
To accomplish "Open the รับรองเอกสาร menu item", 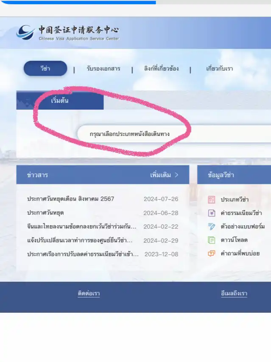I will pyautogui.click(x=103, y=69).
